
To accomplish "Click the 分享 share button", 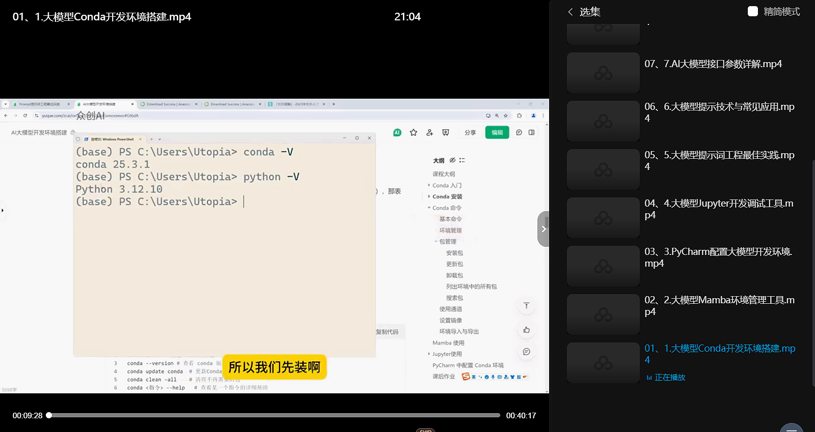I will point(470,132).
